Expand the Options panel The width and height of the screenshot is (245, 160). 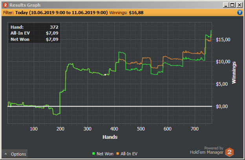15,154
